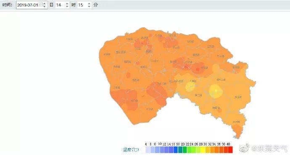Screen dimensions: 290x155
Task: Open the calendar icon in date field
Action: tap(41, 4)
